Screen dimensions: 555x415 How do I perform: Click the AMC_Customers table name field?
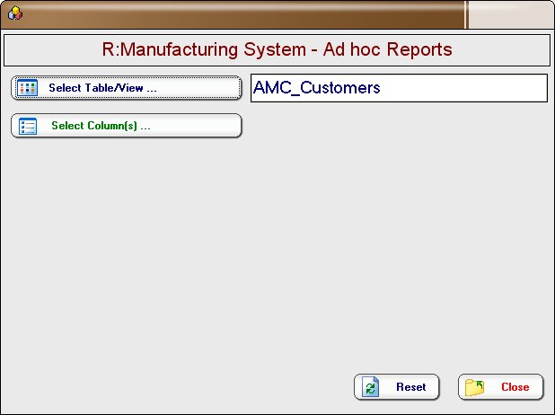tap(399, 88)
